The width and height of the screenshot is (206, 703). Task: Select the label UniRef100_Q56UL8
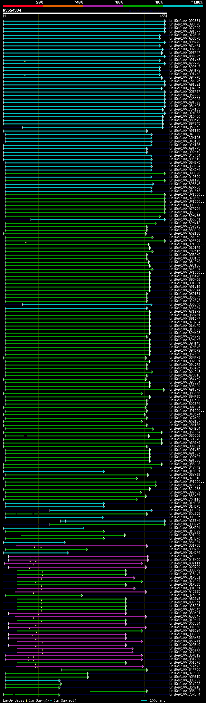point(185,464)
